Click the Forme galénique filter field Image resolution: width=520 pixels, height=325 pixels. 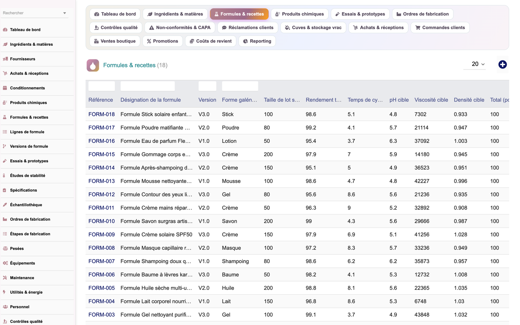tap(240, 86)
